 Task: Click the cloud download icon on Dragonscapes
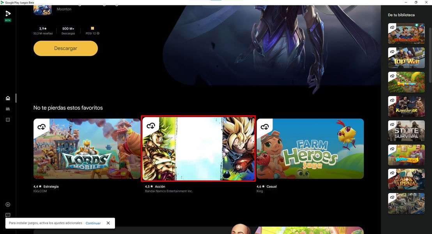tap(392, 76)
